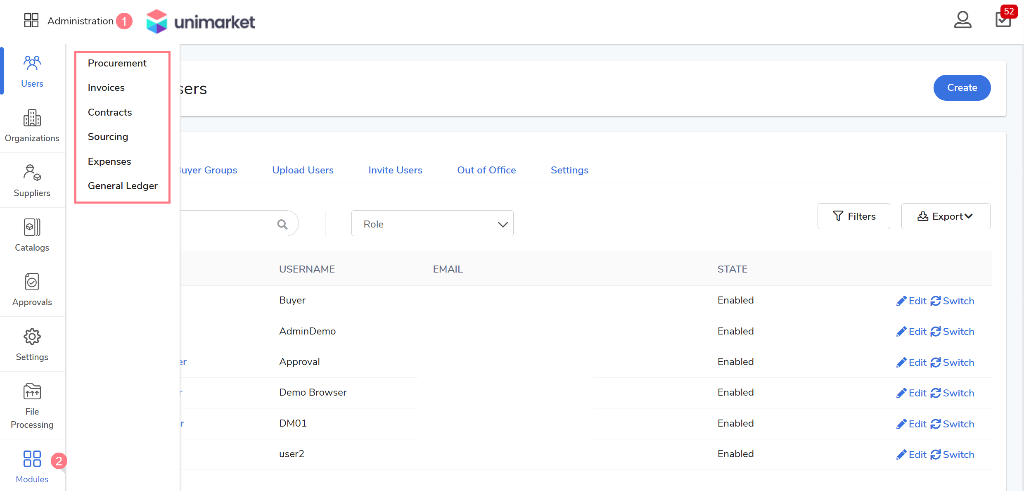This screenshot has width=1024, height=491.
Task: Click the blue Create button
Action: [962, 88]
